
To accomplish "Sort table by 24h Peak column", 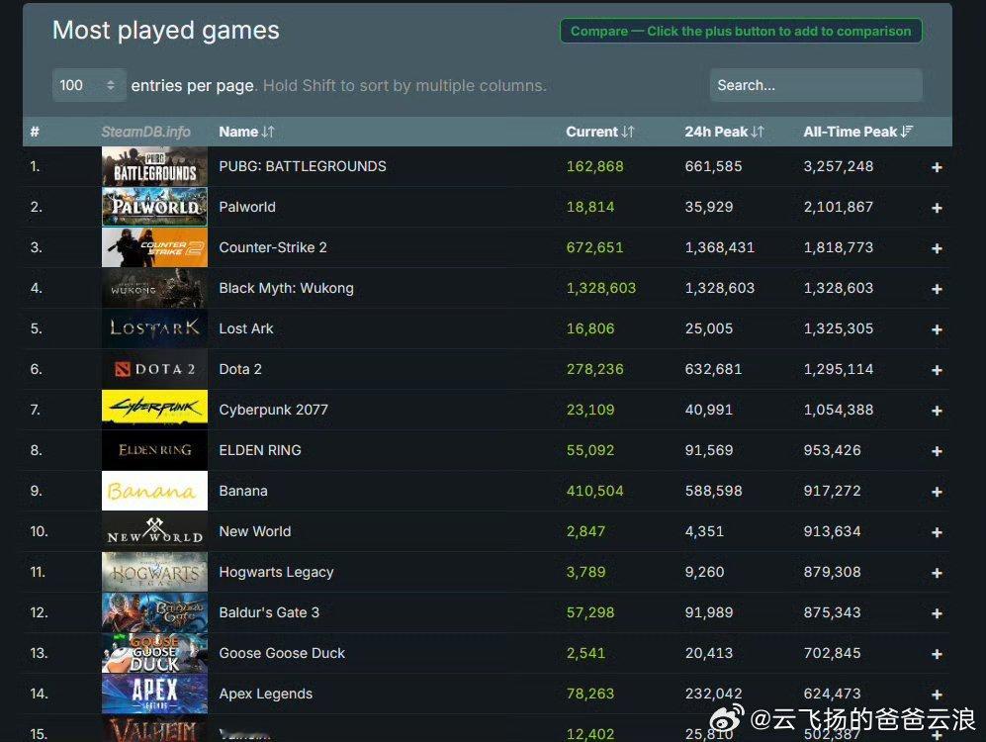I will (x=724, y=132).
